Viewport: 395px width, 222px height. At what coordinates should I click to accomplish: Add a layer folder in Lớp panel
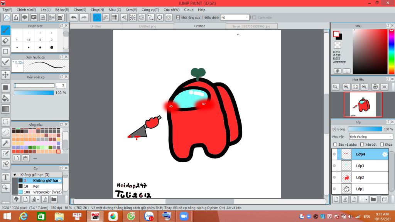coord(373,199)
